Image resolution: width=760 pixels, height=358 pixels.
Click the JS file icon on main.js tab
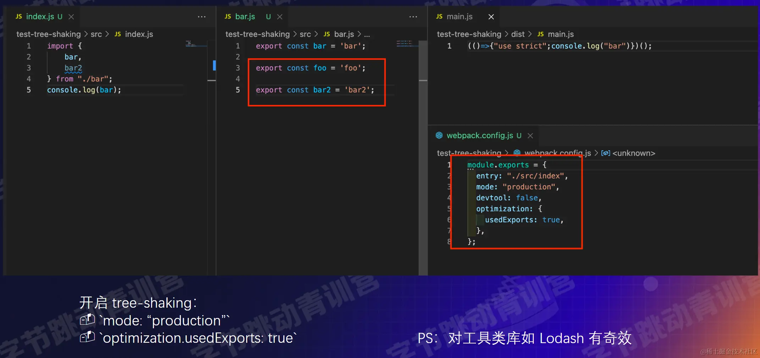(439, 17)
